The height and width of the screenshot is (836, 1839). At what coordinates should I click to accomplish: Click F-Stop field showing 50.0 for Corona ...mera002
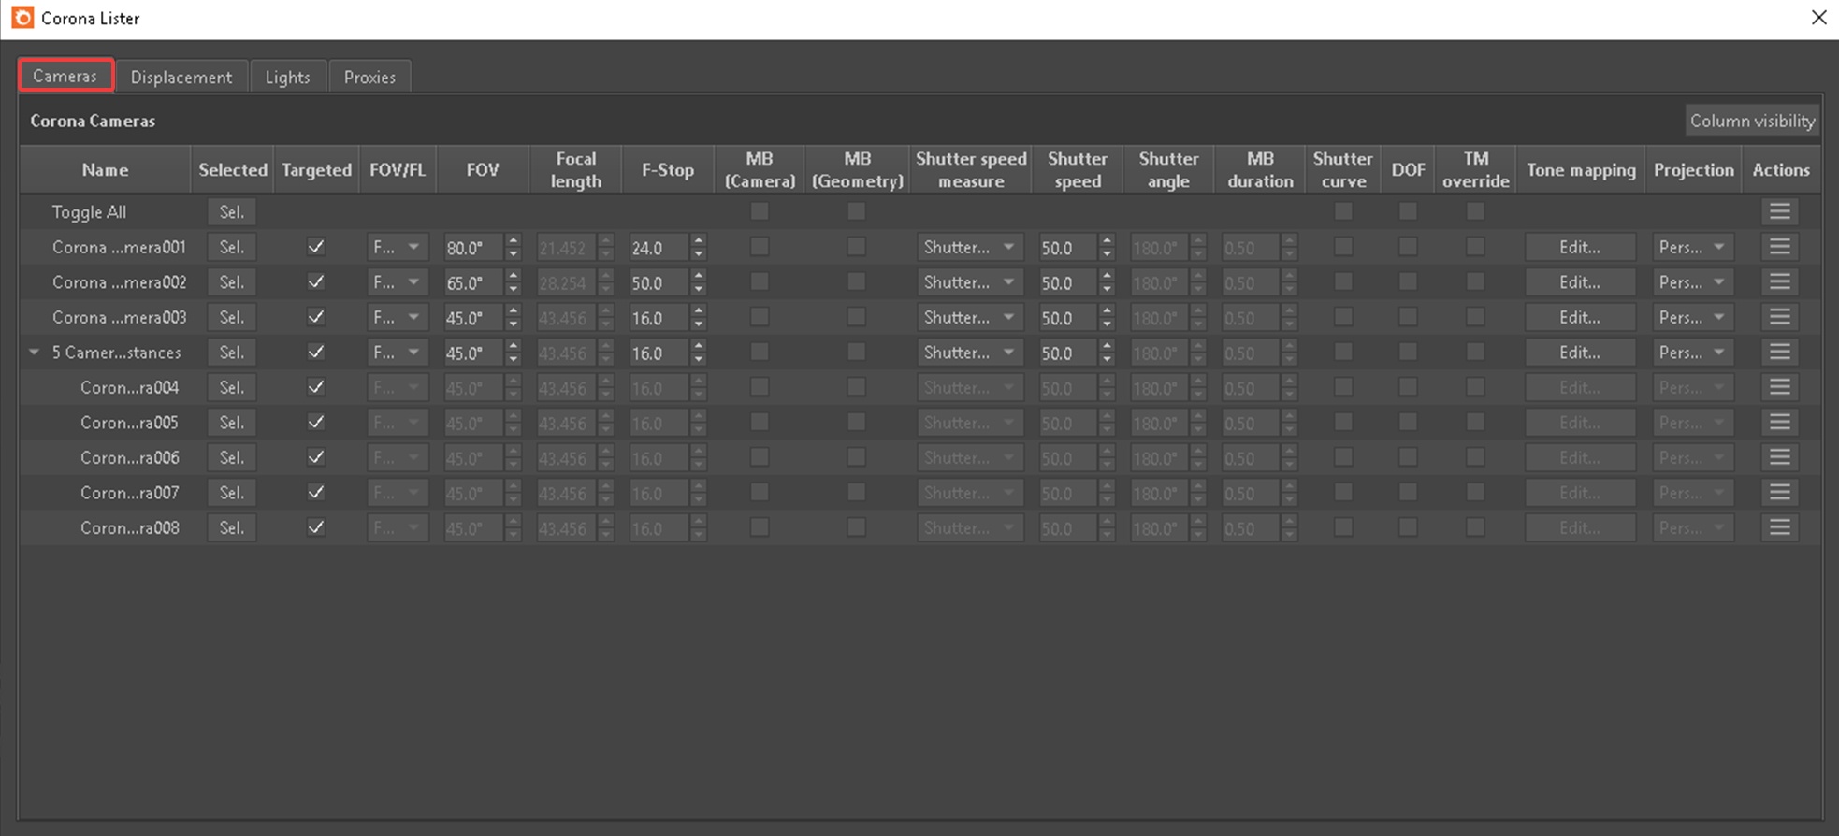click(x=659, y=283)
